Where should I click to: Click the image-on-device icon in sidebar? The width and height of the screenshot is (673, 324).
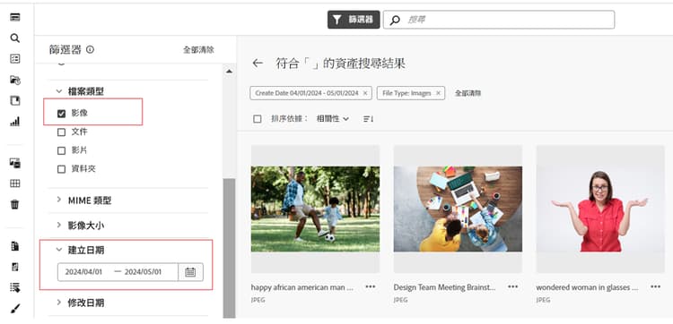click(15, 163)
